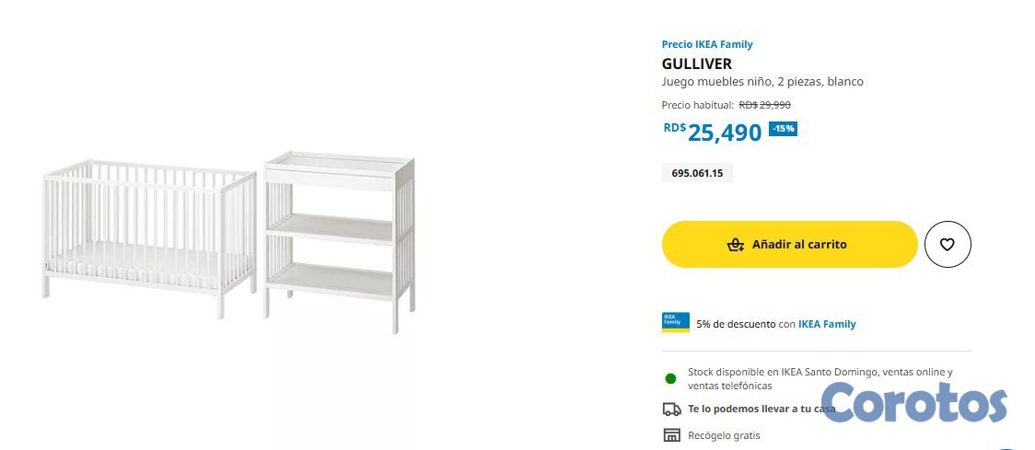Click the white changing table image
This screenshot has width=1035, height=450.
point(339,239)
